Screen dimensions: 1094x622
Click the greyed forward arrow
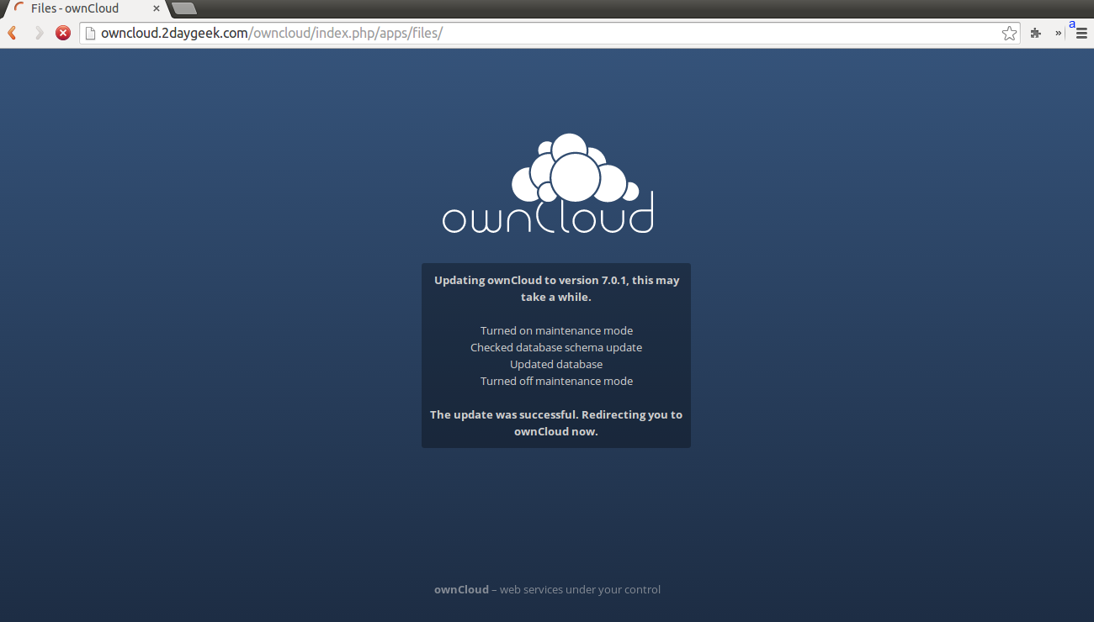pos(39,33)
